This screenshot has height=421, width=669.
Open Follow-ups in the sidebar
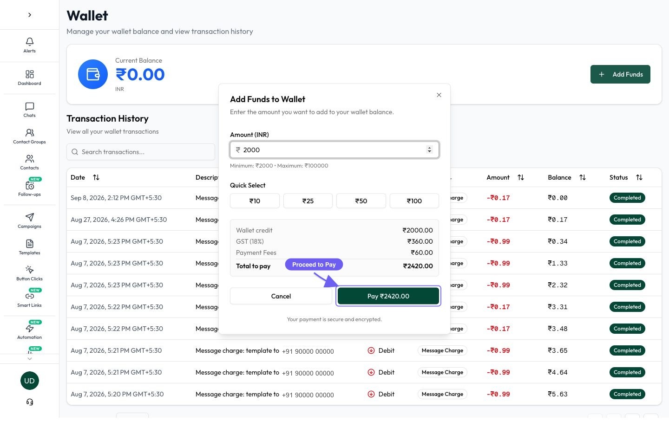pyautogui.click(x=29, y=188)
